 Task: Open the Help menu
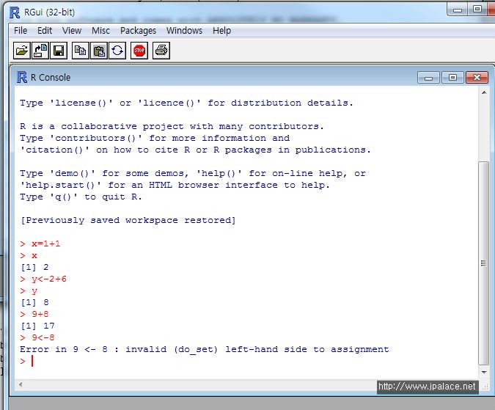(221, 31)
